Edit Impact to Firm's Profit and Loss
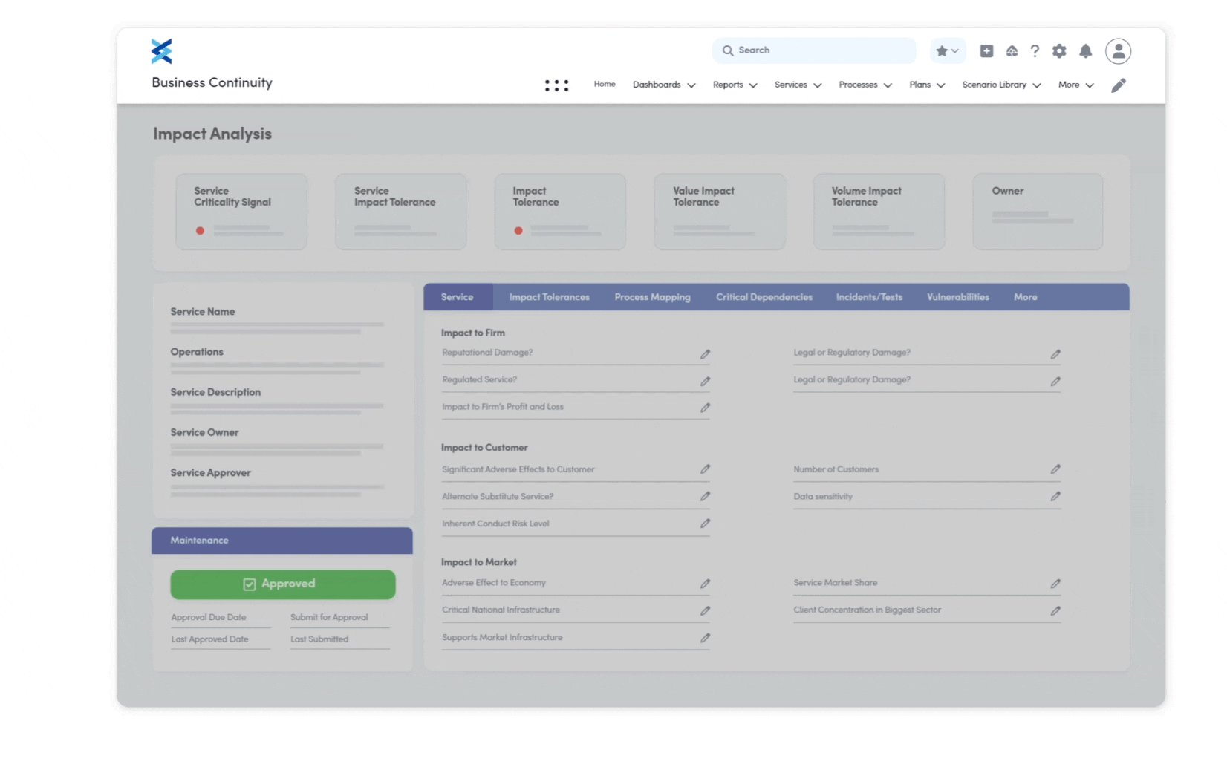Viewport: 1227px width, 773px height. coord(705,408)
